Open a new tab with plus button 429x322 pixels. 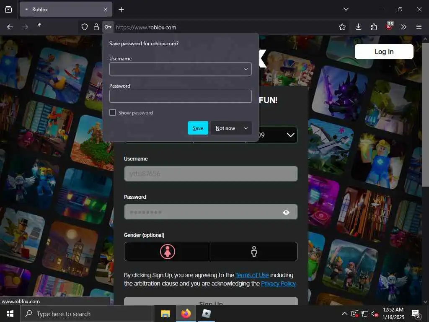[121, 10]
